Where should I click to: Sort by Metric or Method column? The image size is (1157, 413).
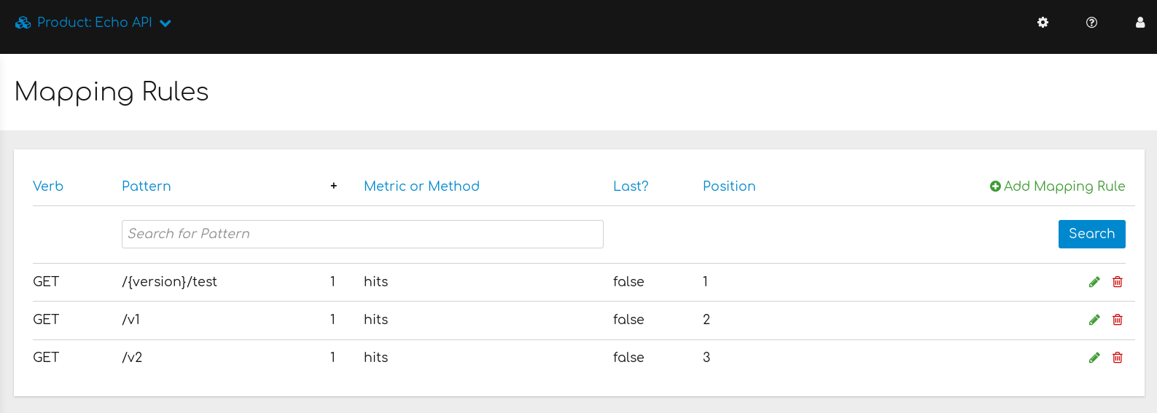pyautogui.click(x=421, y=186)
